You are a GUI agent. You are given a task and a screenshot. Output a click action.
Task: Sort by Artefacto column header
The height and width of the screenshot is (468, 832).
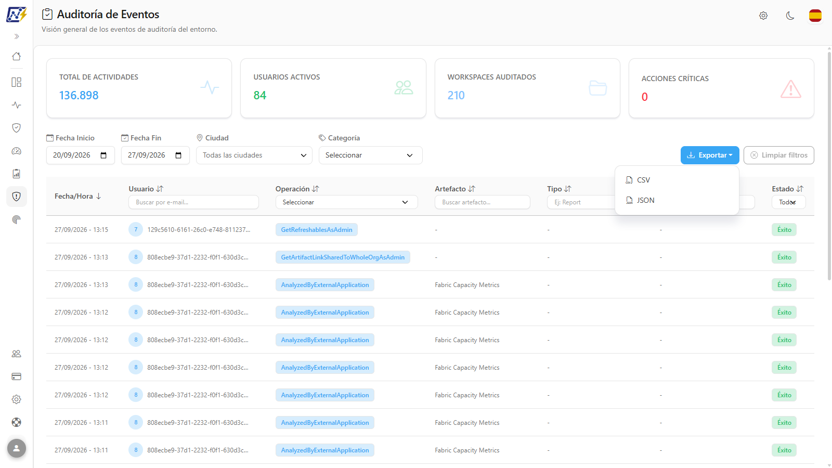click(x=455, y=189)
